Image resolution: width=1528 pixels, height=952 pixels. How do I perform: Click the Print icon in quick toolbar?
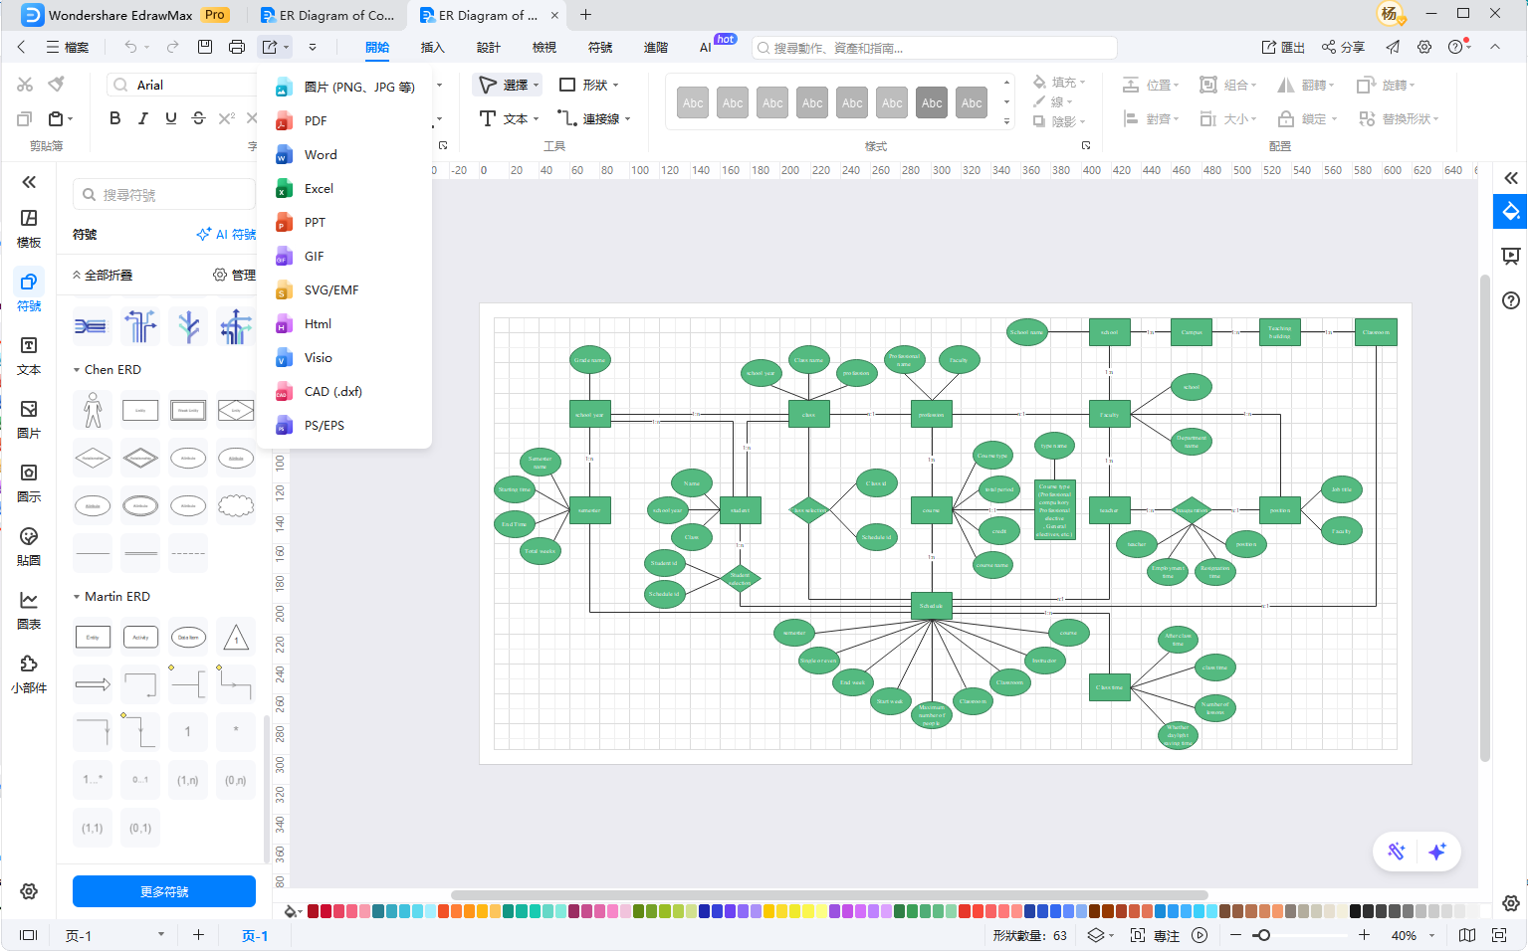coord(237,47)
